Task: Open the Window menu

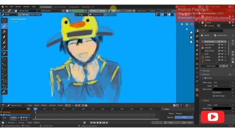Action: tap(26, 7)
